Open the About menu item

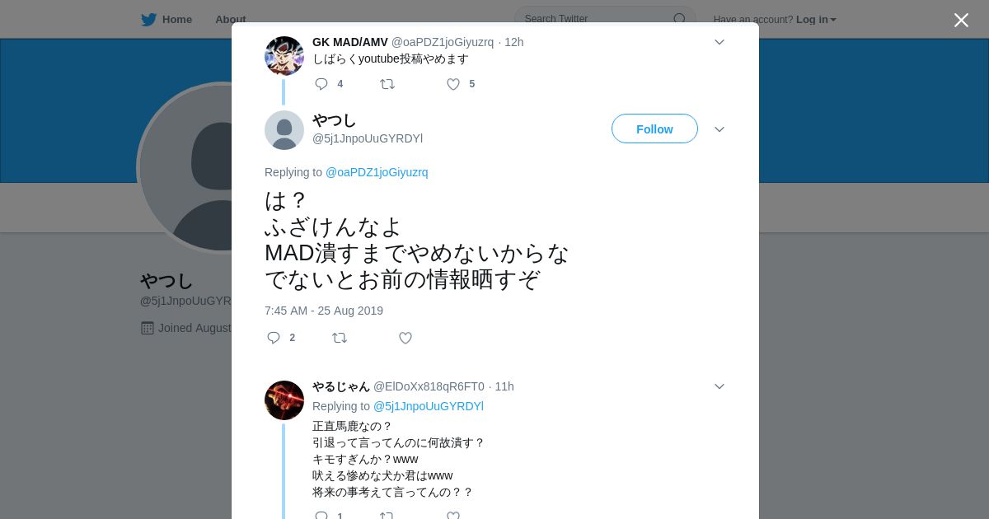click(231, 19)
